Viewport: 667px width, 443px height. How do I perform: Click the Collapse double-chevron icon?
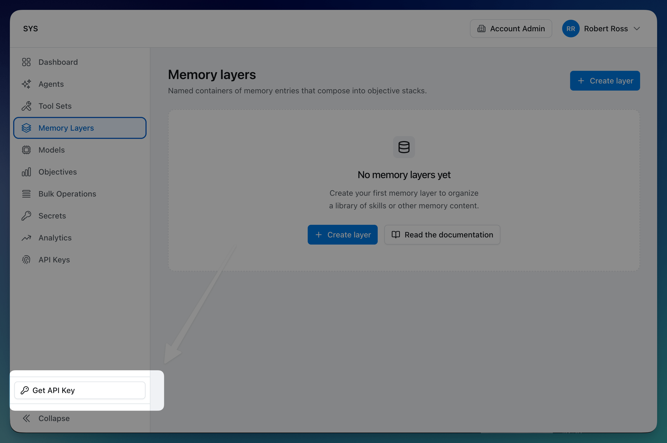coord(26,418)
